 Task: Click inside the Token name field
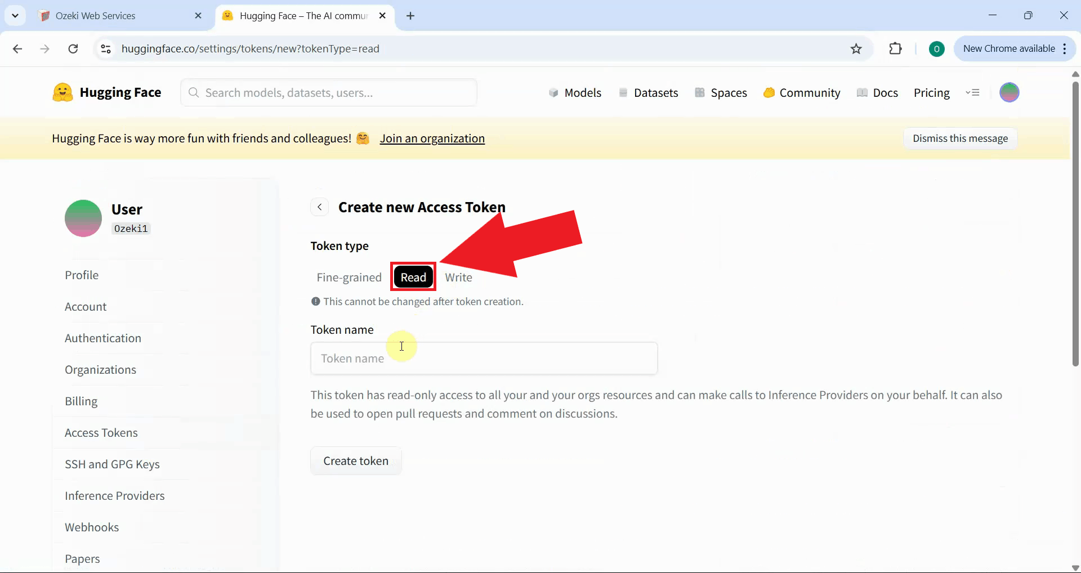[484, 358]
